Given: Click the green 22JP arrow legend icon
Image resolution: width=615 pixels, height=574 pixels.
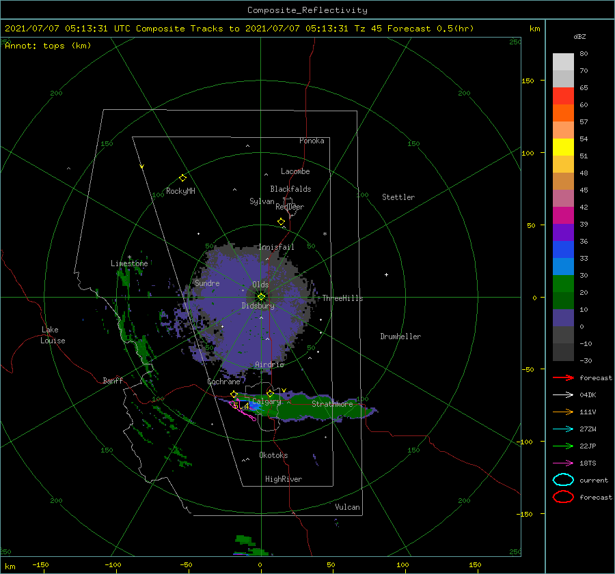Looking at the screenshot, I should click(563, 446).
